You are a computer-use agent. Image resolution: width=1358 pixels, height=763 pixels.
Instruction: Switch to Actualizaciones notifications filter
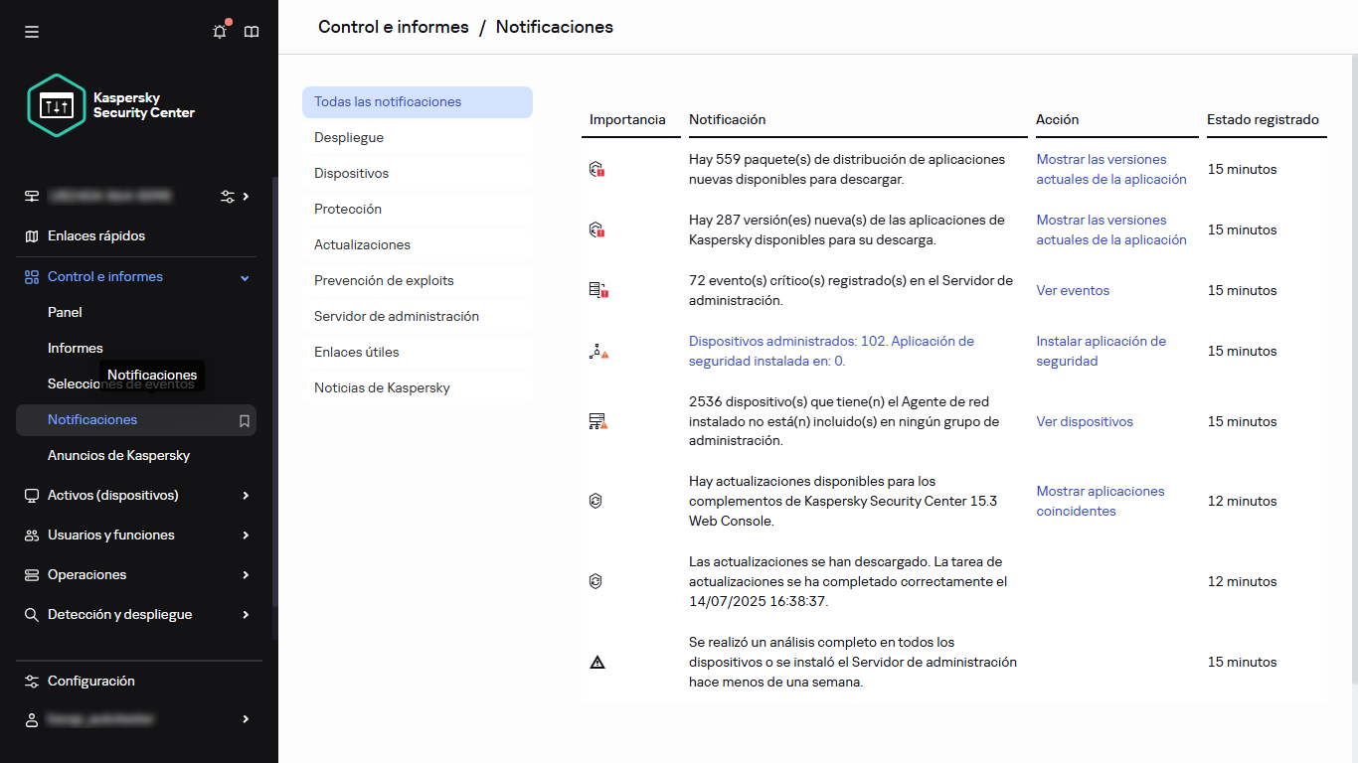[x=362, y=245]
